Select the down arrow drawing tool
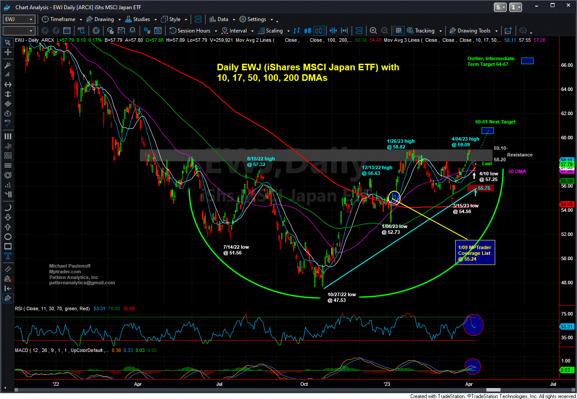Viewport: 577px width, 399px height. tap(8, 218)
